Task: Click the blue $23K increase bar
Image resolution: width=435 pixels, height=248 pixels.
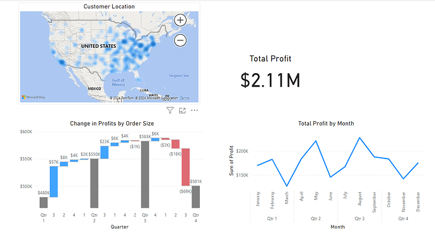Action: click(105, 153)
